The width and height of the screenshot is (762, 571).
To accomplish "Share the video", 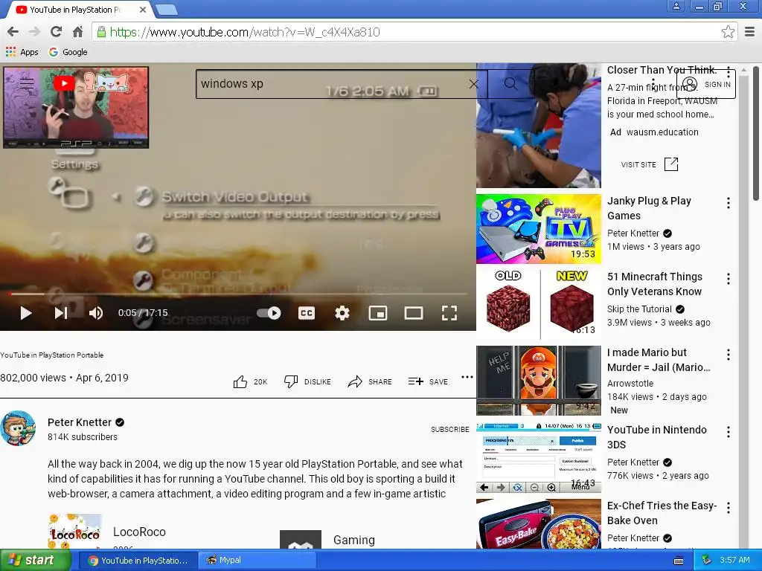I will click(370, 382).
